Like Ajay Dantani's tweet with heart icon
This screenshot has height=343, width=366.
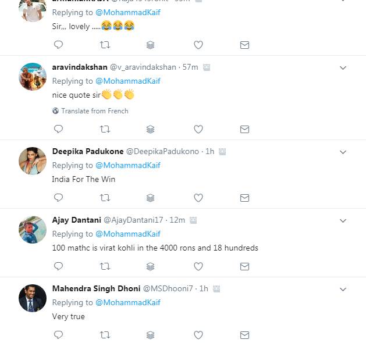[198, 266]
